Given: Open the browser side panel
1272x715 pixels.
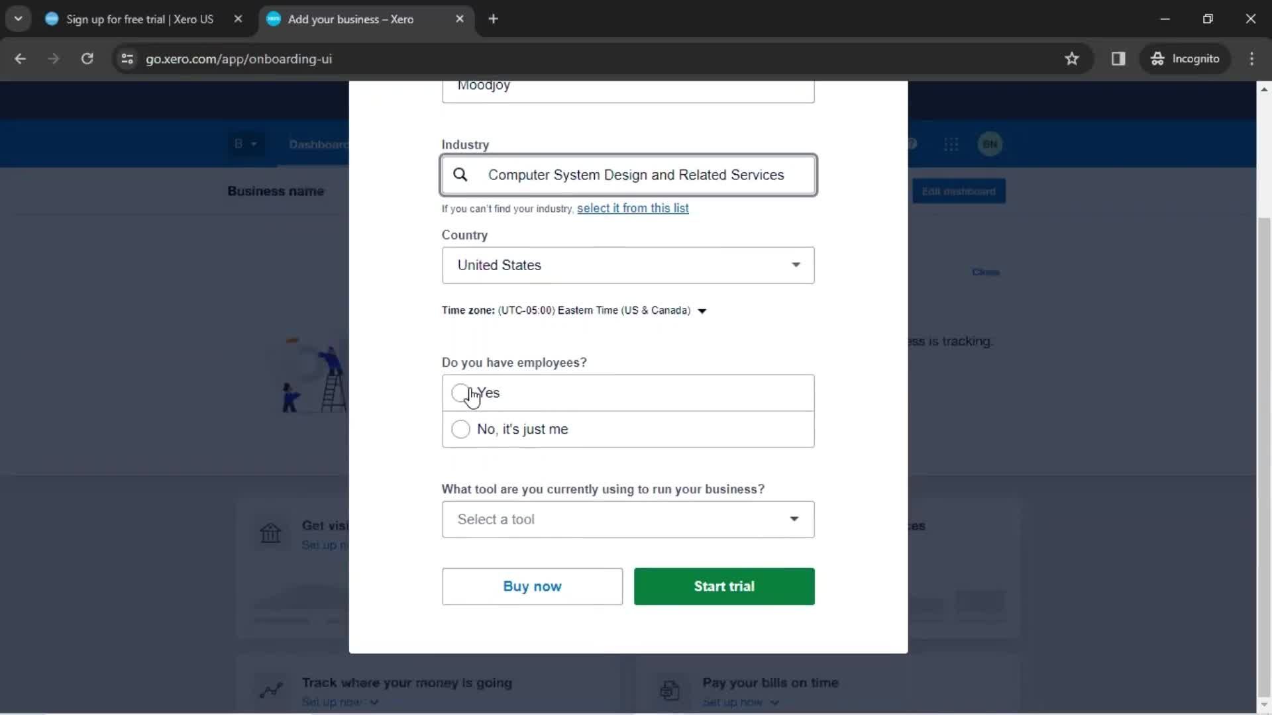Looking at the screenshot, I should coord(1118,59).
